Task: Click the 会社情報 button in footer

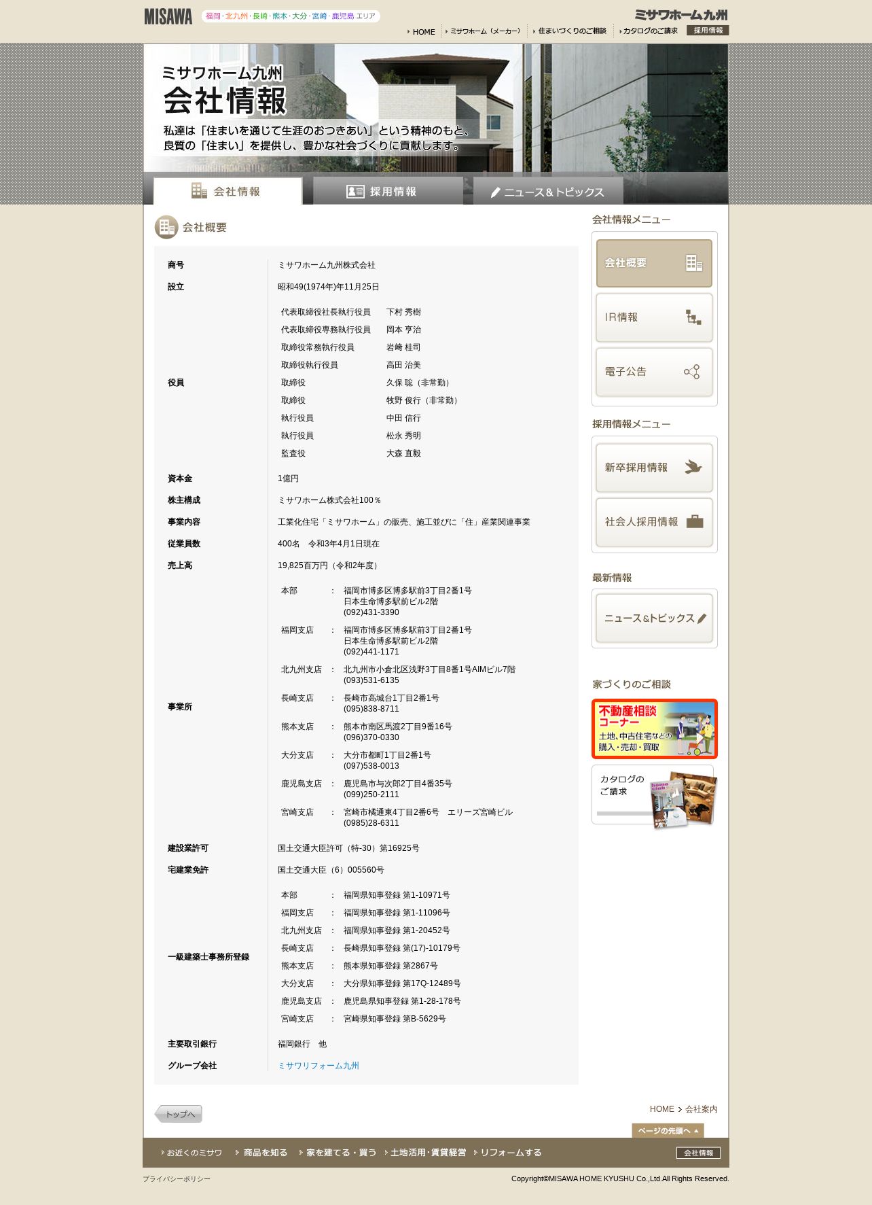Action: pos(698,1153)
